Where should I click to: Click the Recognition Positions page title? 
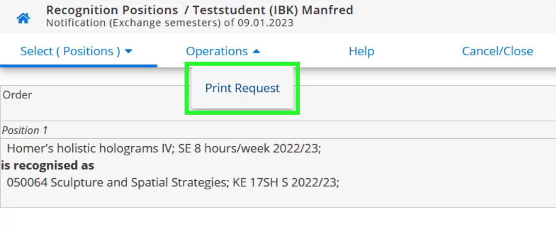(x=112, y=10)
